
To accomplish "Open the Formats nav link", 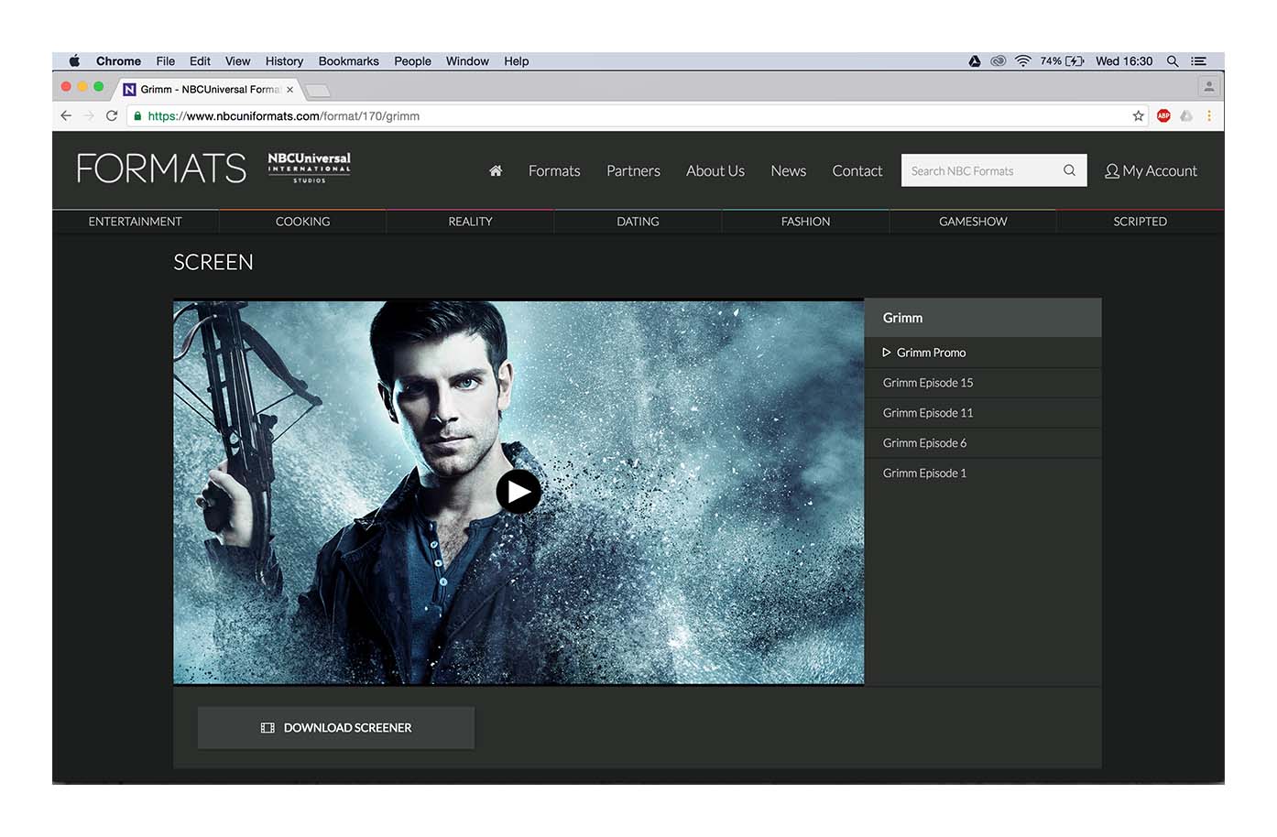I will (x=554, y=170).
